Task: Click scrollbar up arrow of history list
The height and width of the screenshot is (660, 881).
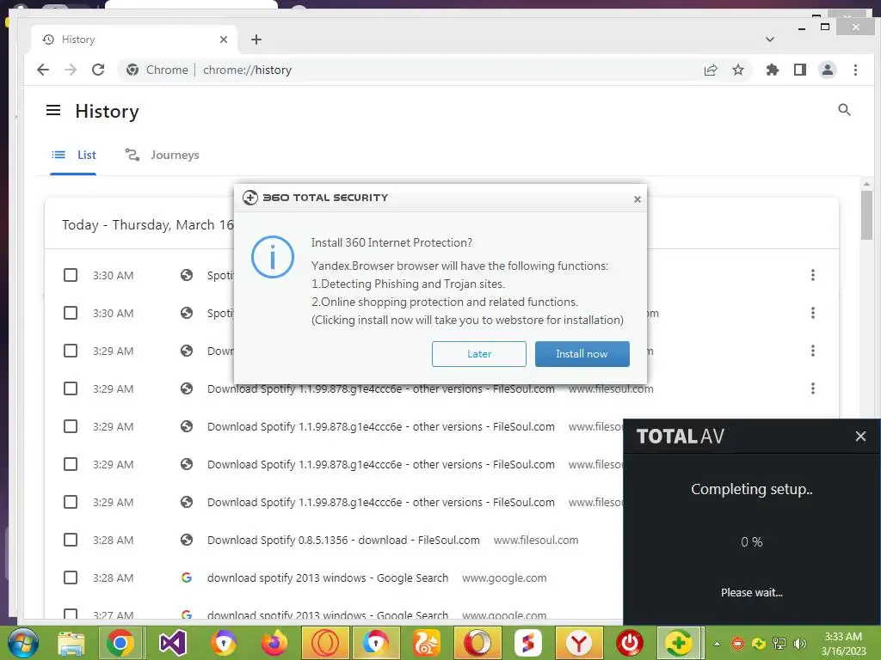Action: [866, 184]
